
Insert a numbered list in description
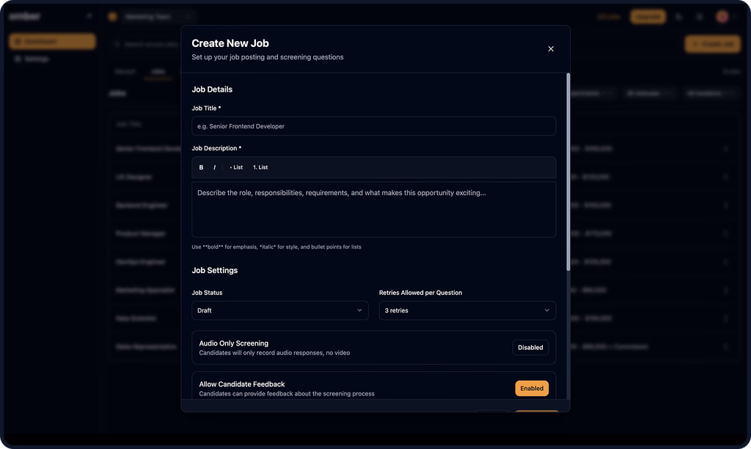coord(260,167)
